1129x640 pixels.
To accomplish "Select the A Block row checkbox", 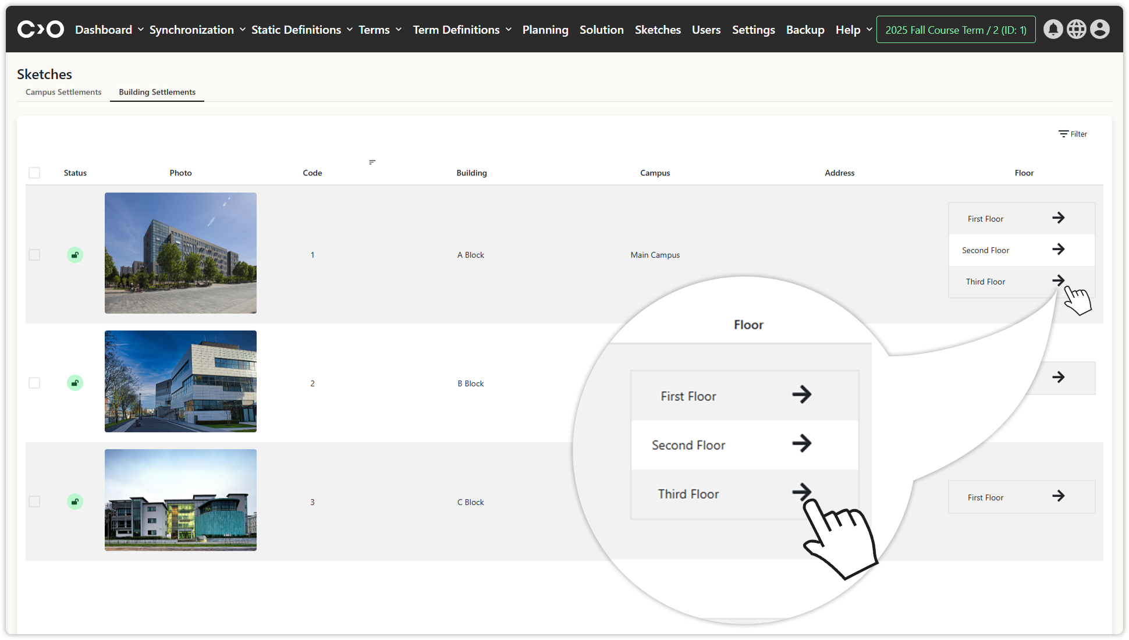I will [34, 255].
